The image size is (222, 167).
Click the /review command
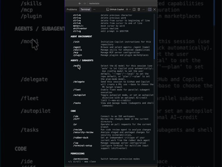pos(77,130)
